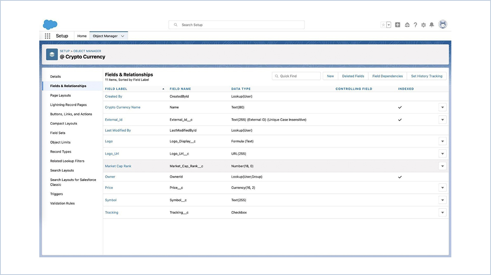
Task: Click the New field button
Action: point(330,76)
